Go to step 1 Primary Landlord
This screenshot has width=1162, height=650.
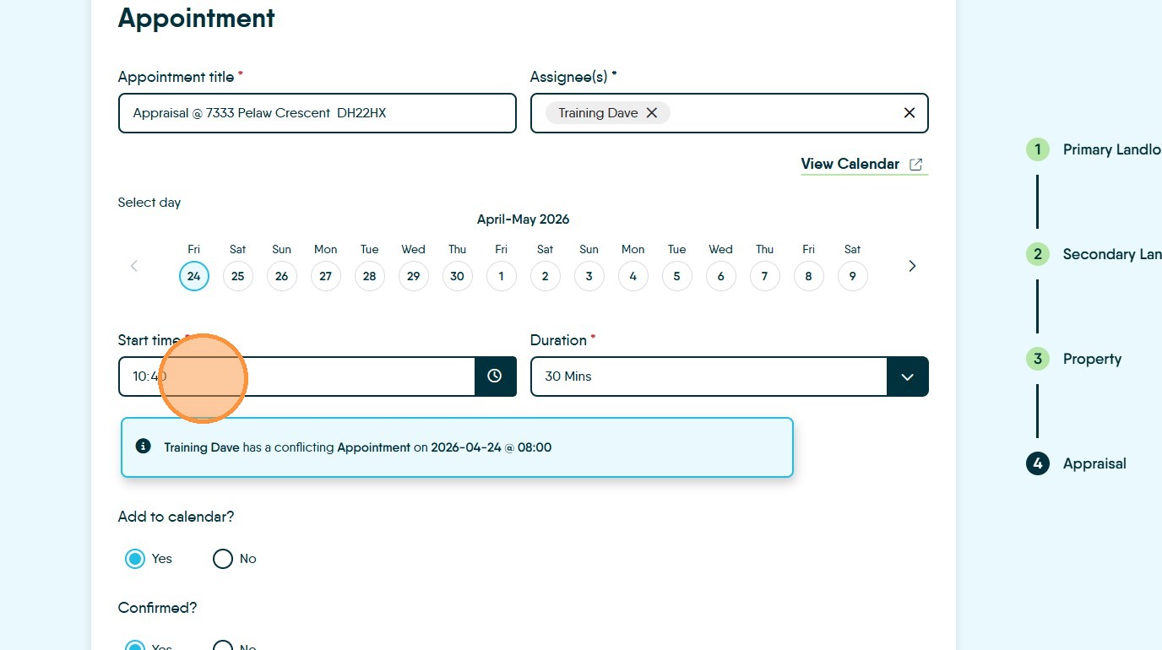click(x=1038, y=149)
